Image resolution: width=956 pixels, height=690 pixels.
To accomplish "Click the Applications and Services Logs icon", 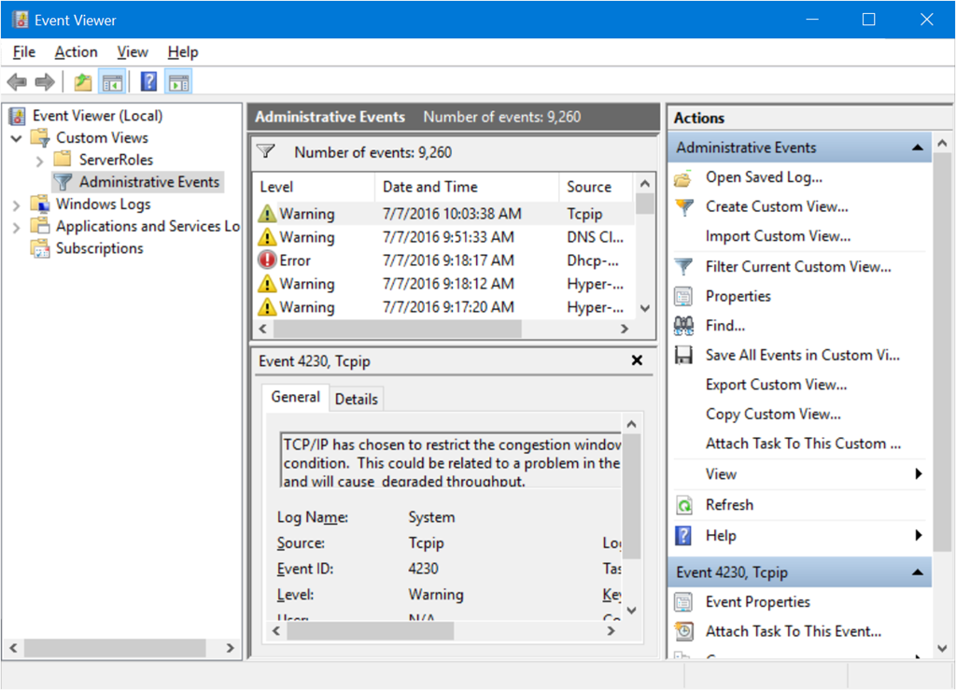I will (40, 226).
